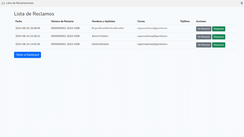Open Respuesta for 0000000001-2024-WEB
The height and width of the screenshot is (137, 244).
pos(218,45)
